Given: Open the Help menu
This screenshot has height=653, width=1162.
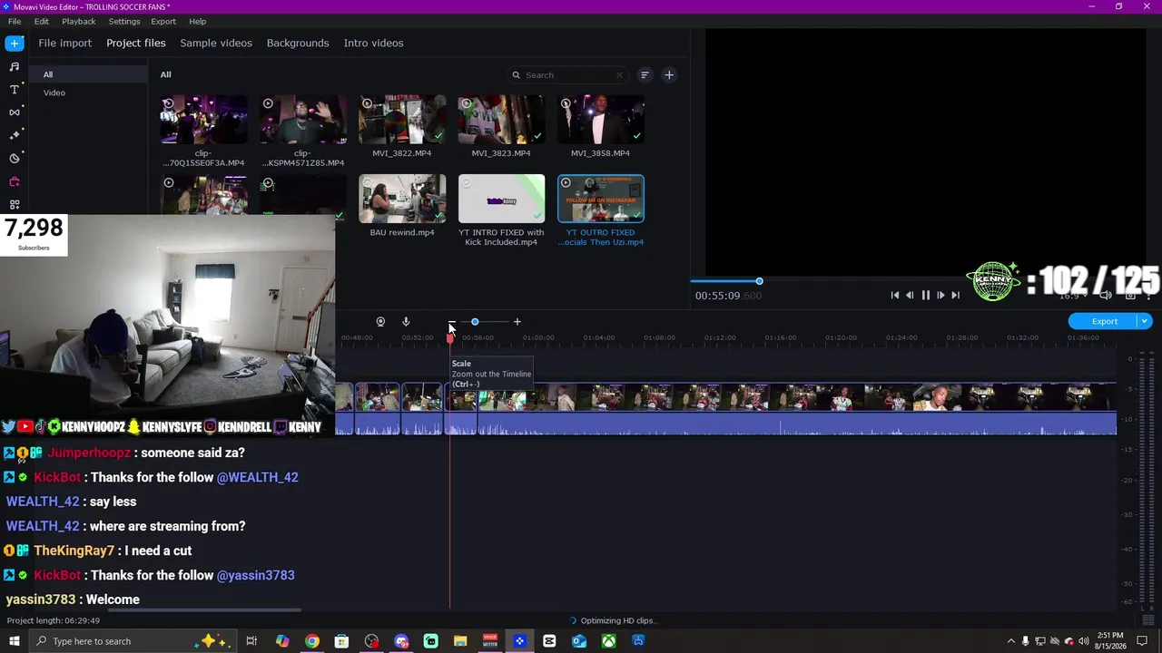Looking at the screenshot, I should [x=198, y=21].
